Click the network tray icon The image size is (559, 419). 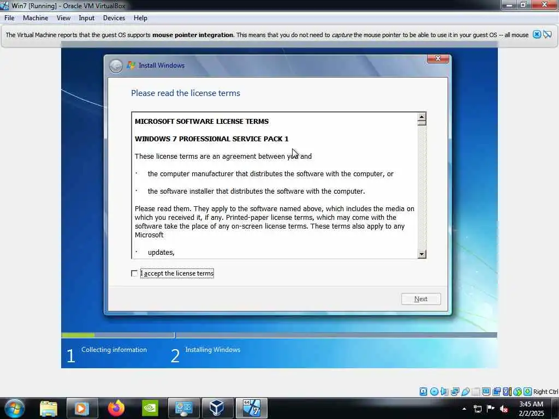[477, 409]
